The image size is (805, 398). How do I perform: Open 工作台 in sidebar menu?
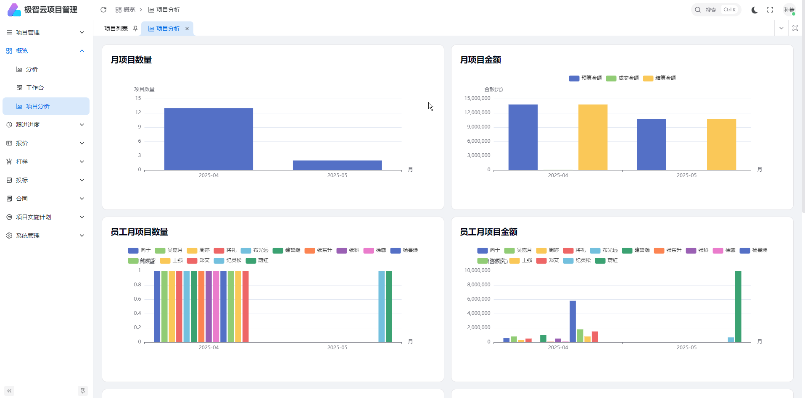pos(35,88)
